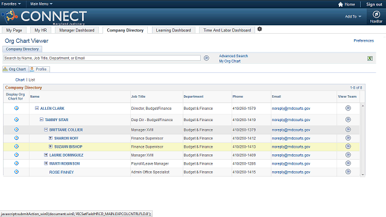This screenshot has height=217, width=386.
Task: Display org chart for Marti Robinson
Action: tap(16, 163)
